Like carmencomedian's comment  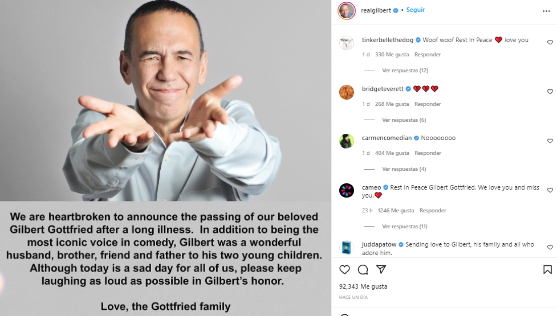point(550,141)
